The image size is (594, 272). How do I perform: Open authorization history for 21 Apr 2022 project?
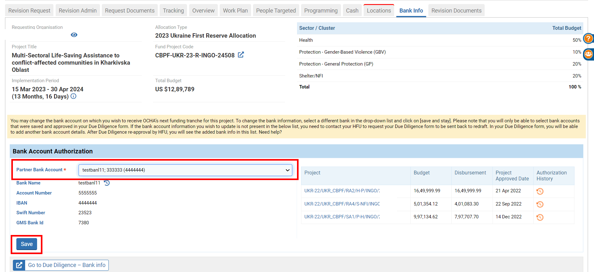click(540, 191)
